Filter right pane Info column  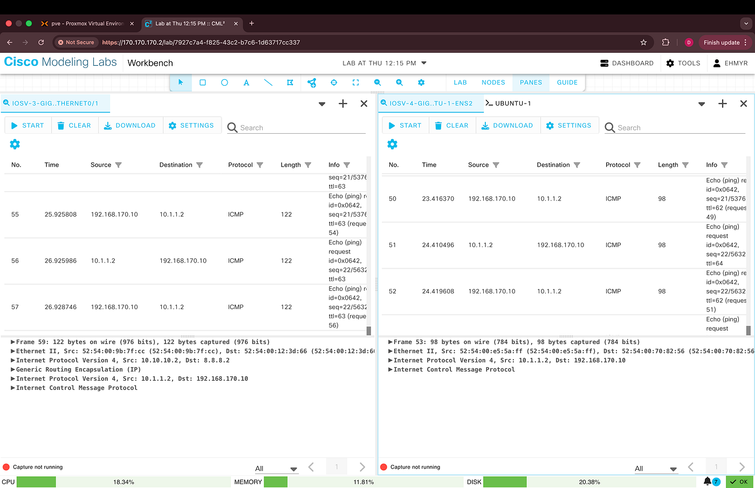[x=724, y=165]
